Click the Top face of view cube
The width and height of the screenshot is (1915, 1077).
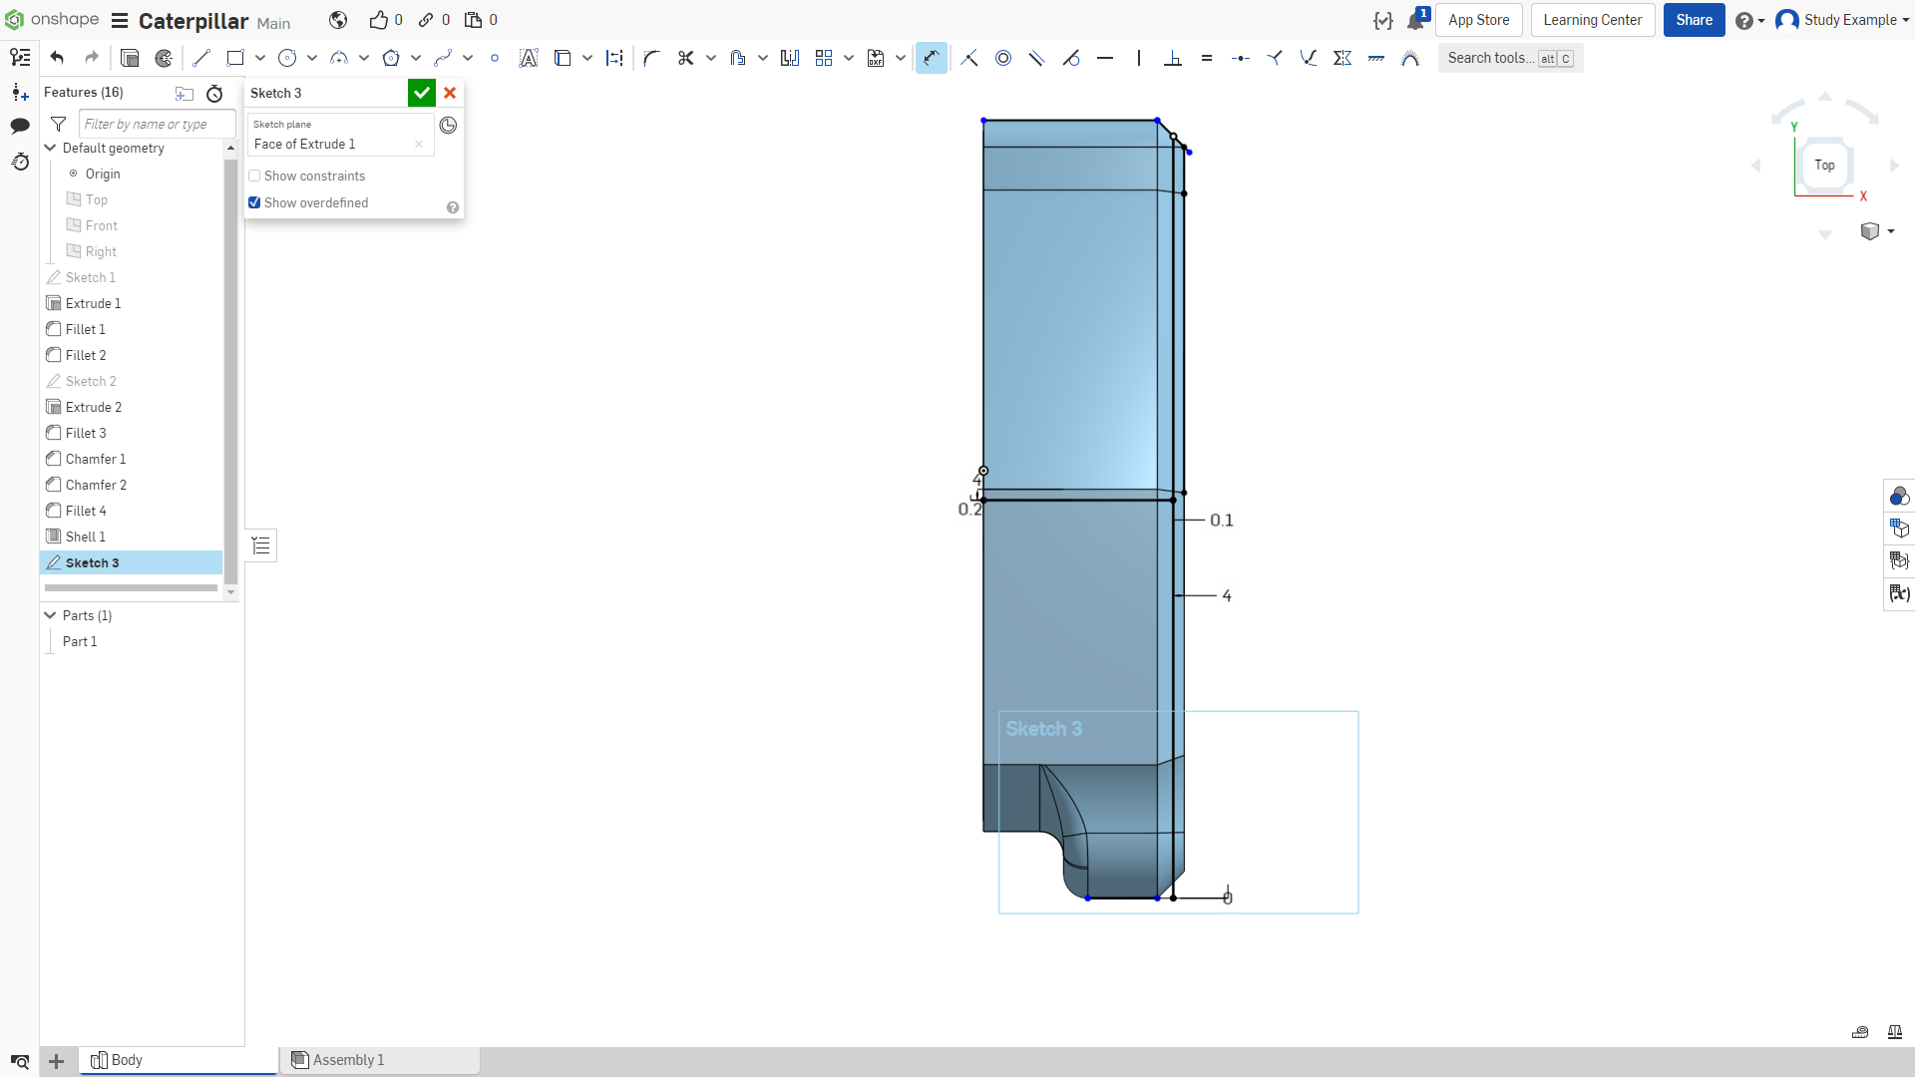tap(1824, 166)
